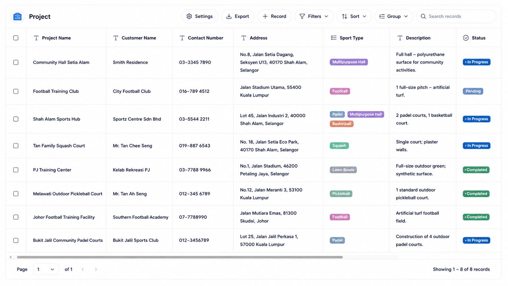Viewport: 508px width, 286px height.
Task: Open the page number dropdown
Action: [46, 269]
